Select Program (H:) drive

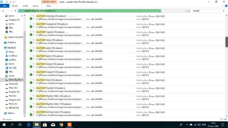pos(13,100)
